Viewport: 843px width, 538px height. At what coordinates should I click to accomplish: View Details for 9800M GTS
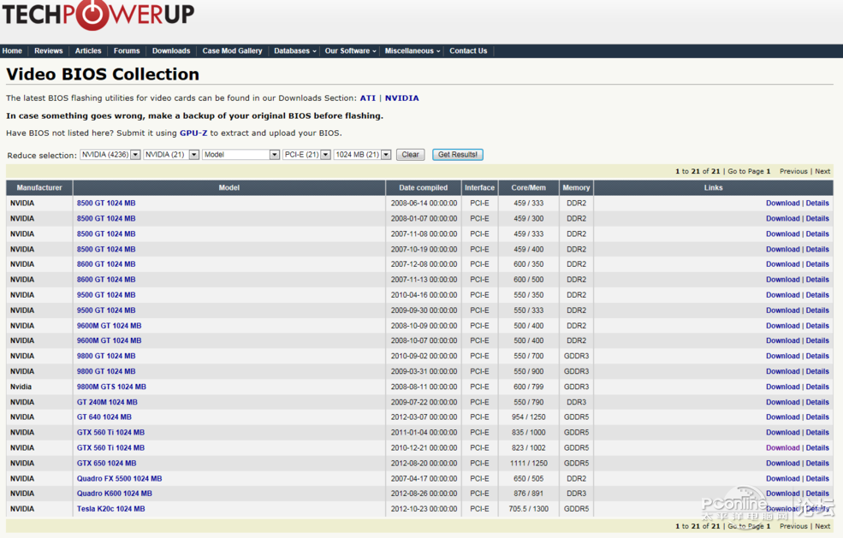tap(817, 387)
